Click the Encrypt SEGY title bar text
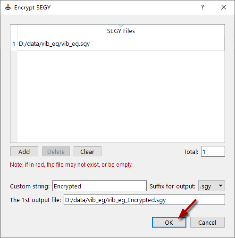Screen dimensions: 235x238 (x=33, y=8)
